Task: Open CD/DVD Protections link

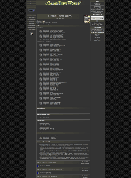Action: click(x=97, y=11)
